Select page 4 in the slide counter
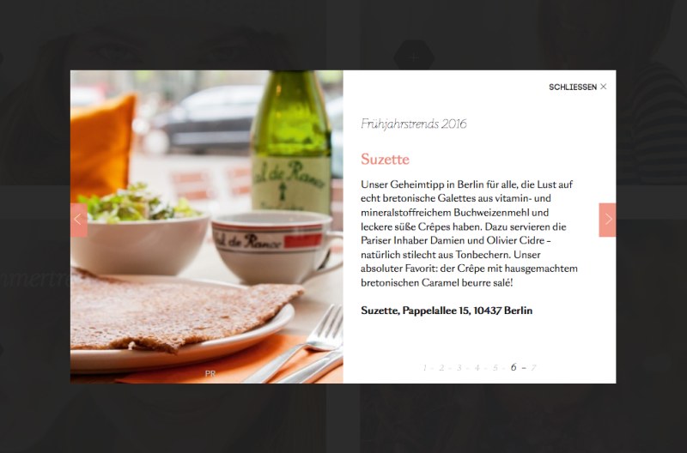Viewport: 687px width, 453px height. point(477,368)
